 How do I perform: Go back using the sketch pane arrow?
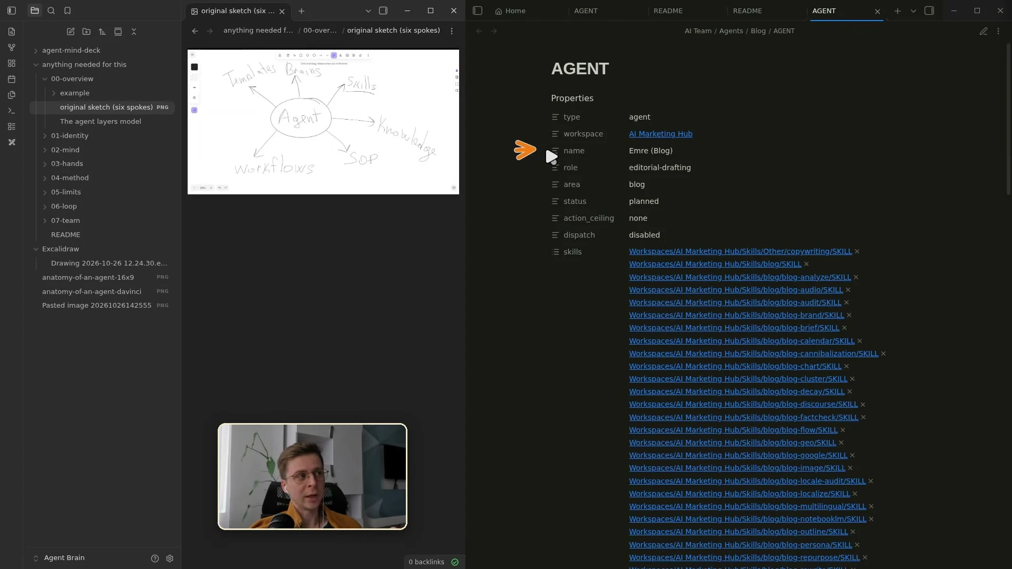(195, 31)
